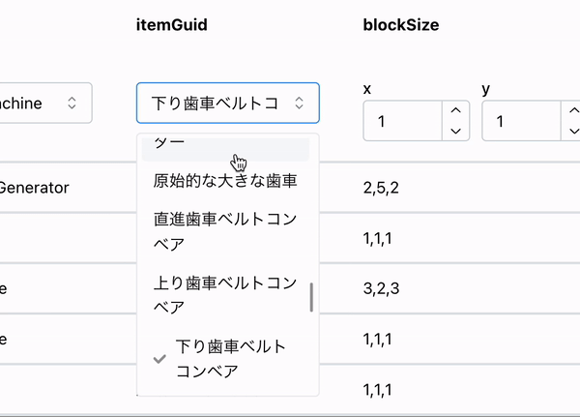Image resolution: width=580 pixels, height=417 pixels.
Task: Click the blockSize y input field
Action: pos(522,121)
